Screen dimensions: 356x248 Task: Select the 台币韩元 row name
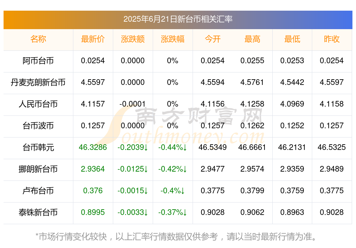click(38, 147)
